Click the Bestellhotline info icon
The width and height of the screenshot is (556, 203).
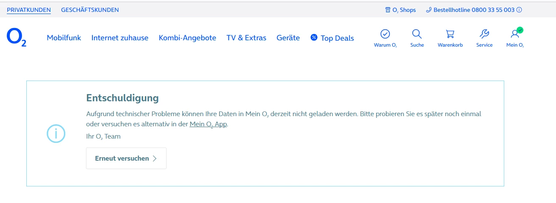click(x=519, y=10)
